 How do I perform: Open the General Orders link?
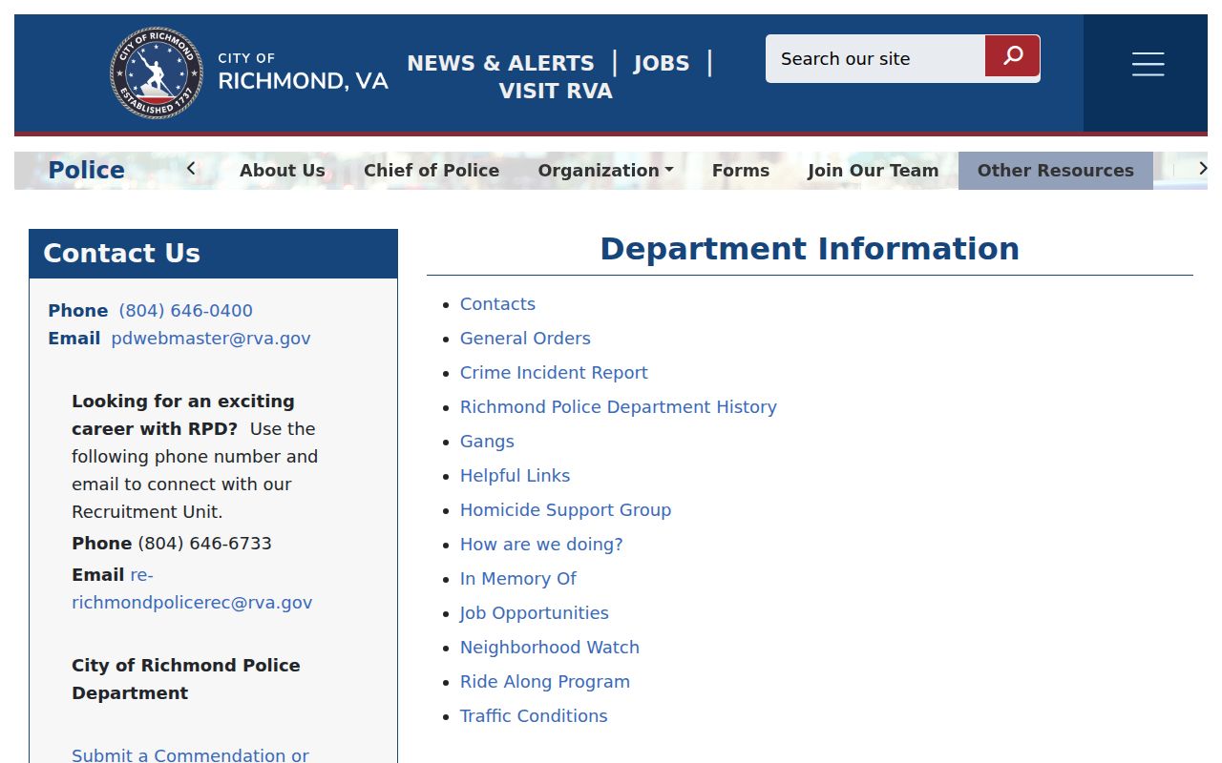[525, 339]
